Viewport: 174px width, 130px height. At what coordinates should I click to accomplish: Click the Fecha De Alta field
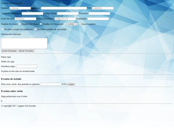pos(25,19)
